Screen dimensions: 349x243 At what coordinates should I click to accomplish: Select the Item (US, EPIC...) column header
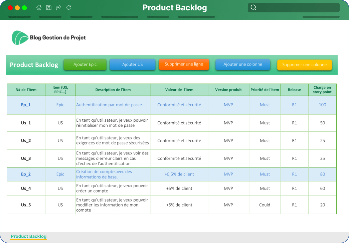coord(60,90)
